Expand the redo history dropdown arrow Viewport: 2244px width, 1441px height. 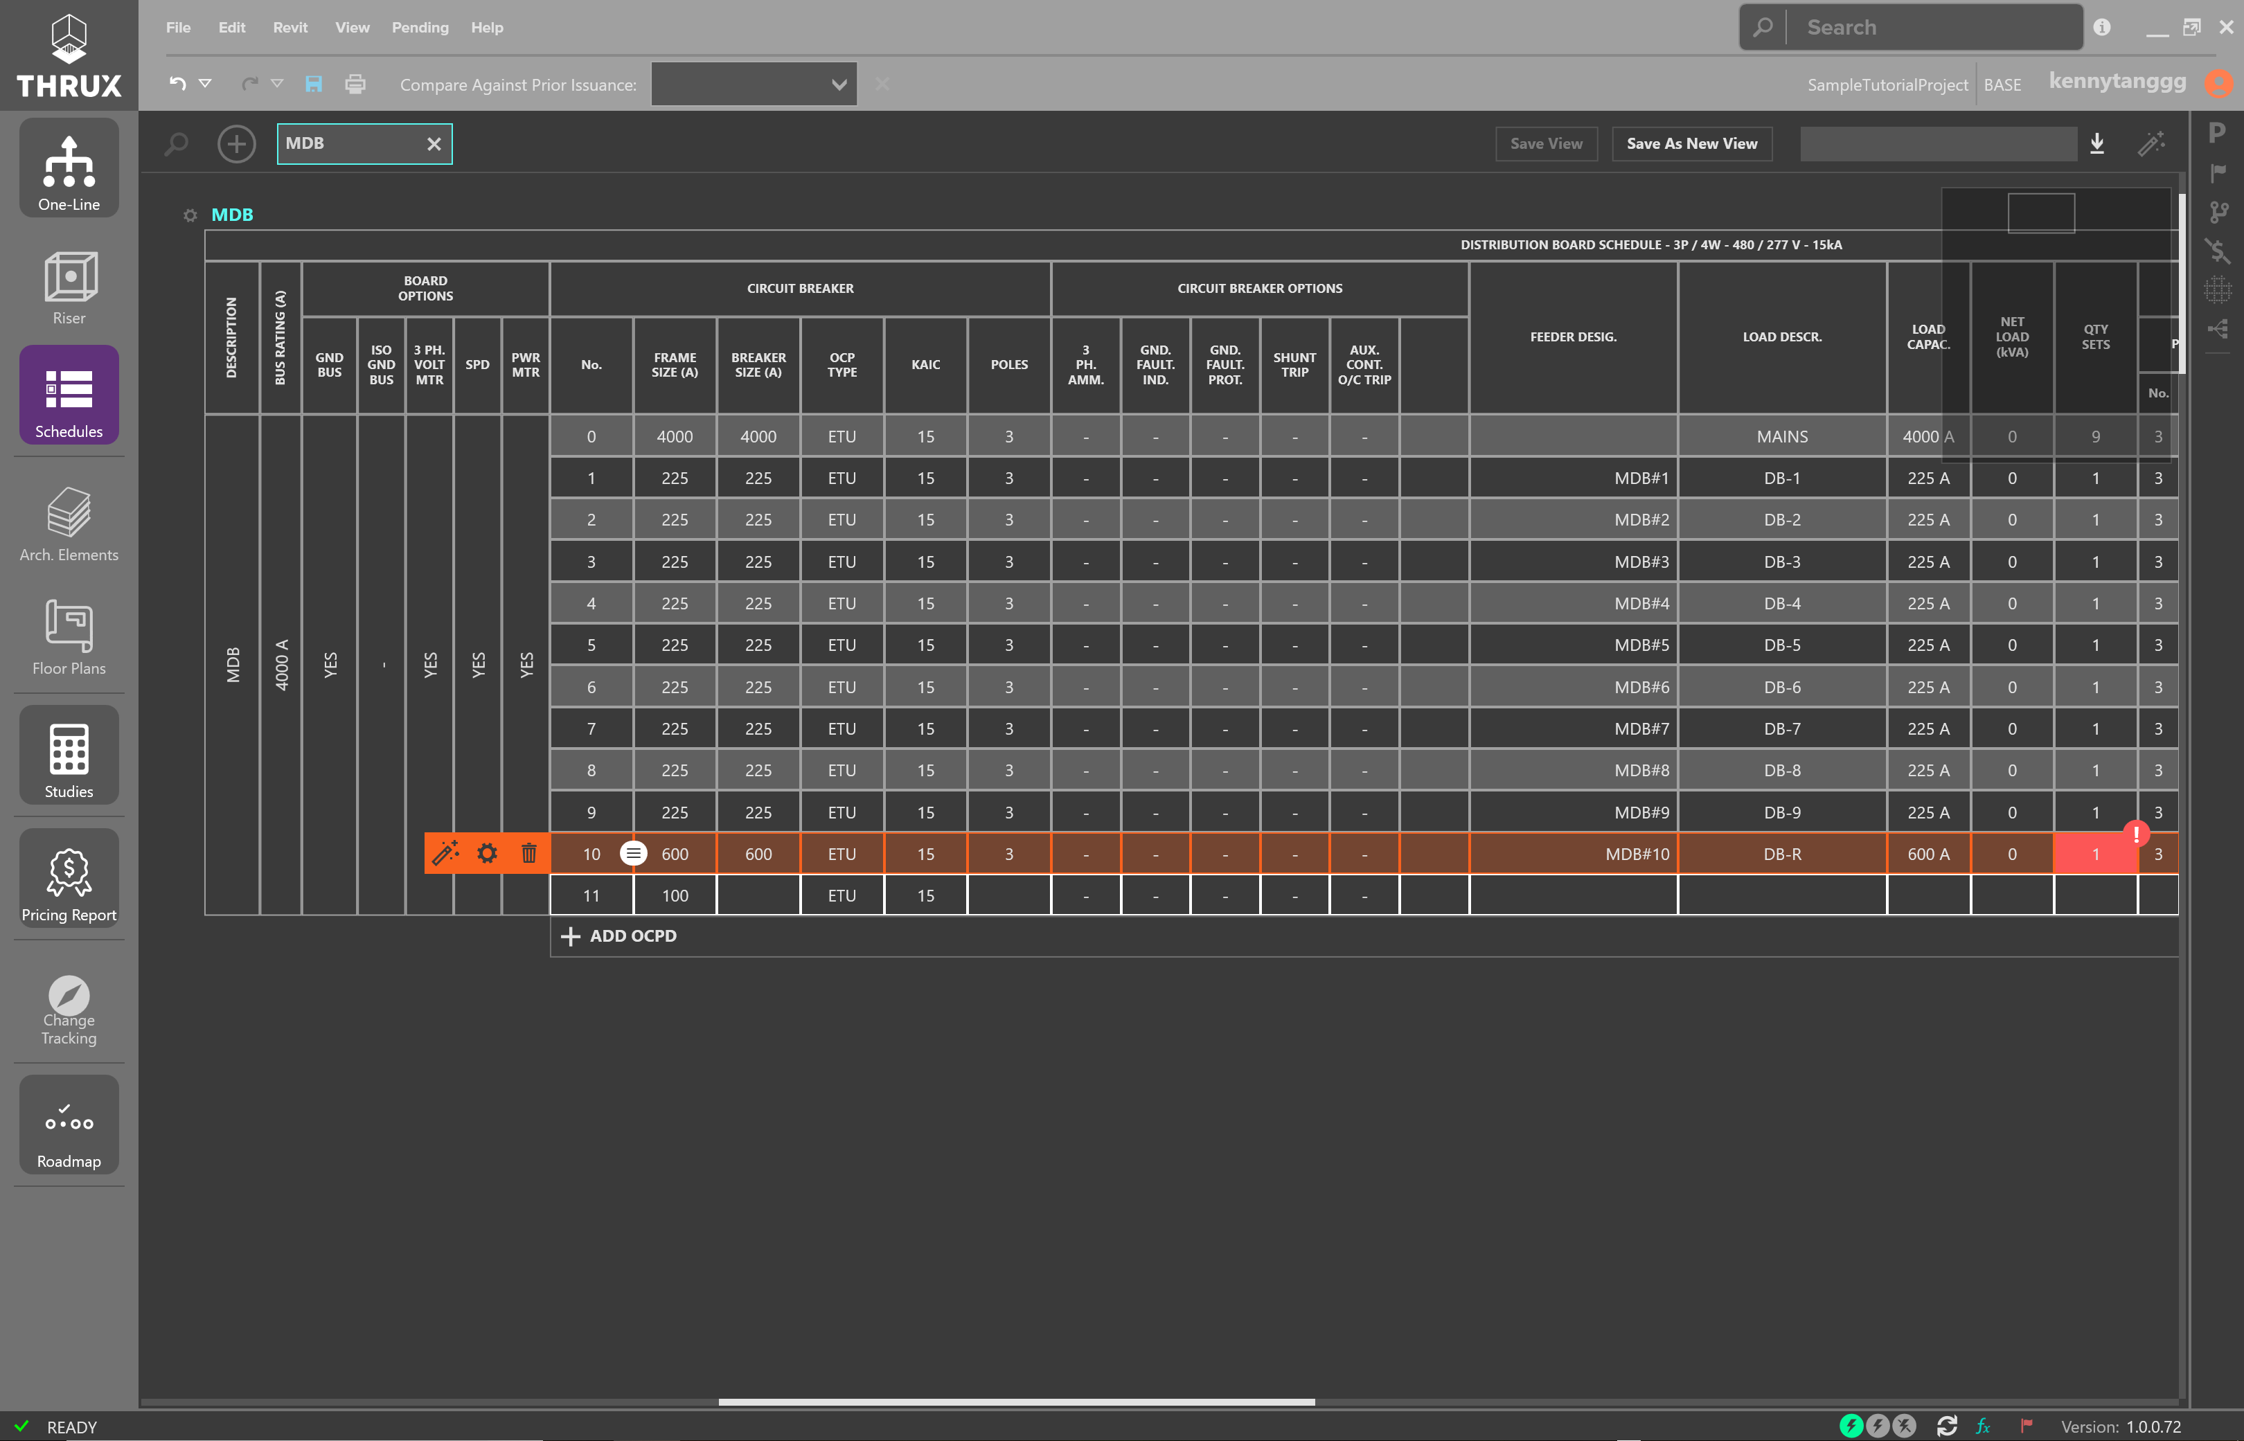[x=277, y=84]
